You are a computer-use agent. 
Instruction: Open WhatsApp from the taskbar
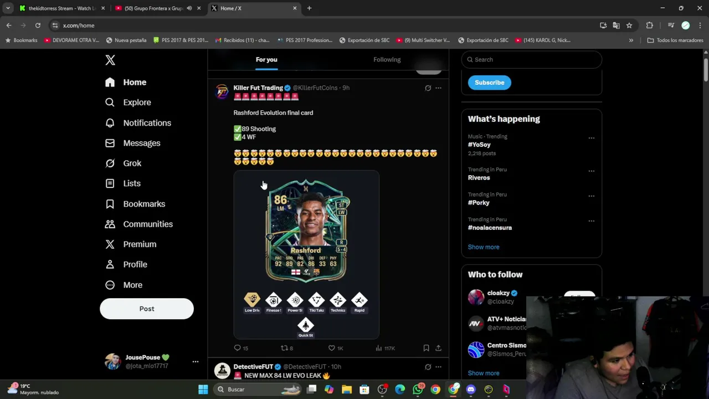[x=418, y=390]
